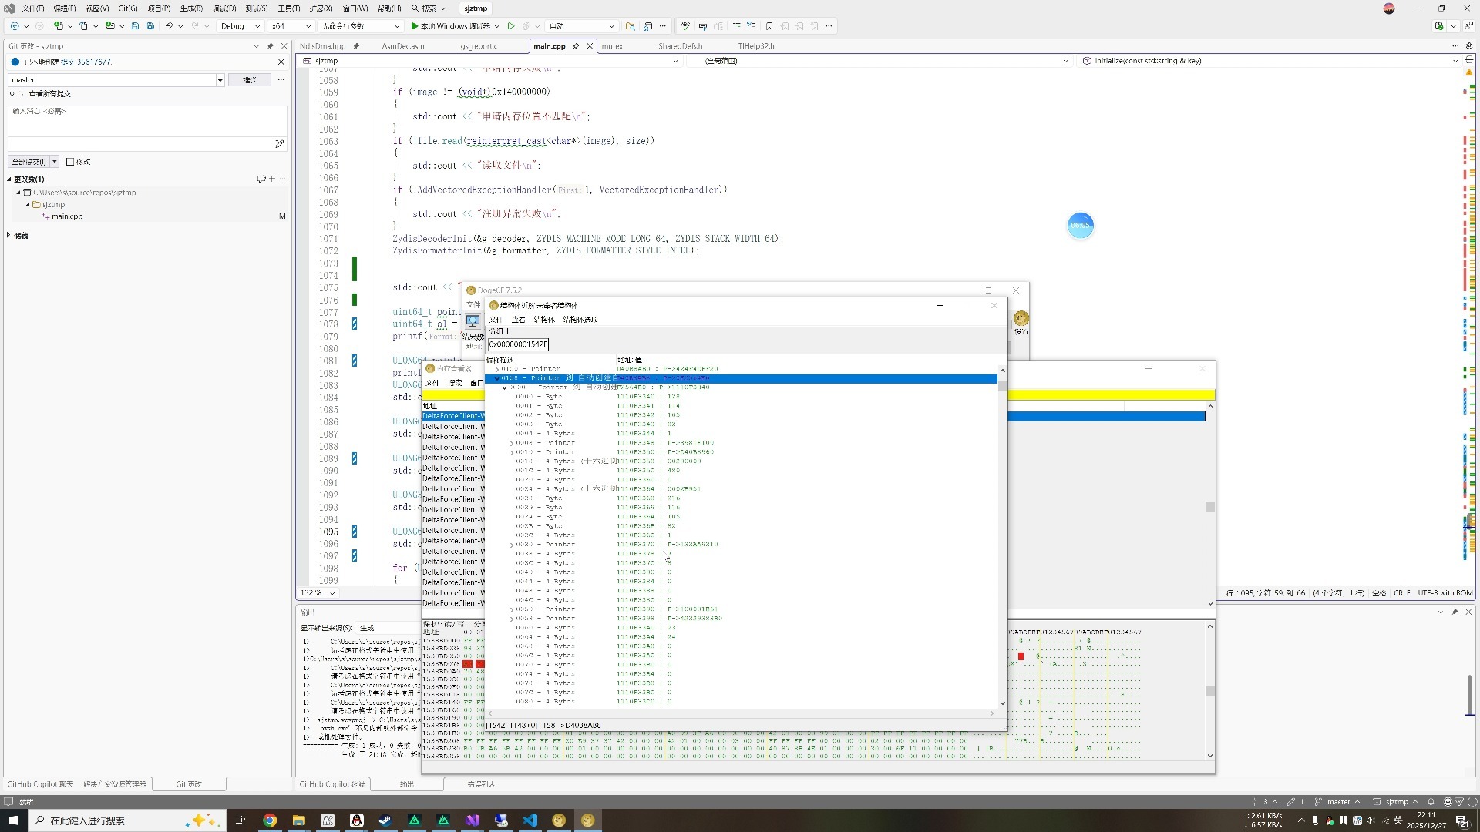Click the stage all changes plus icon
Viewport: 1480px width, 832px height.
[x=271, y=179]
